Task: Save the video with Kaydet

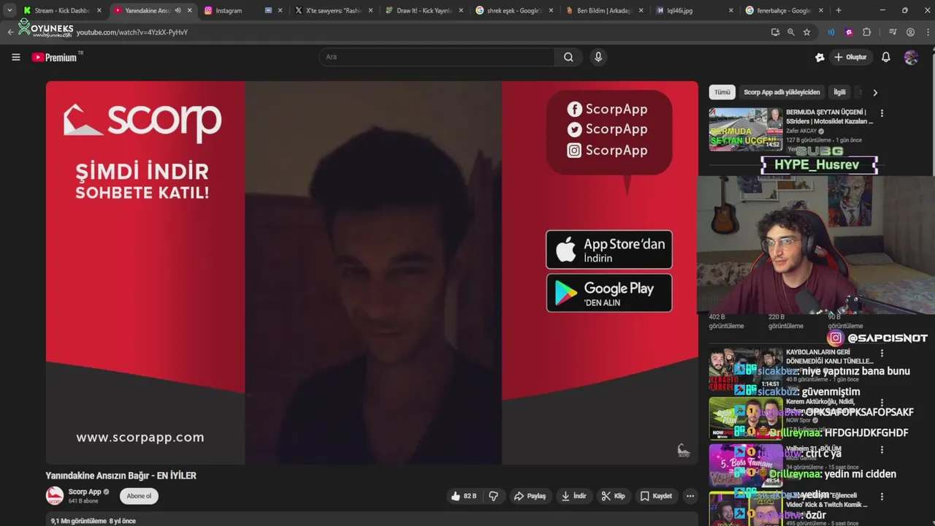Action: 656,496
